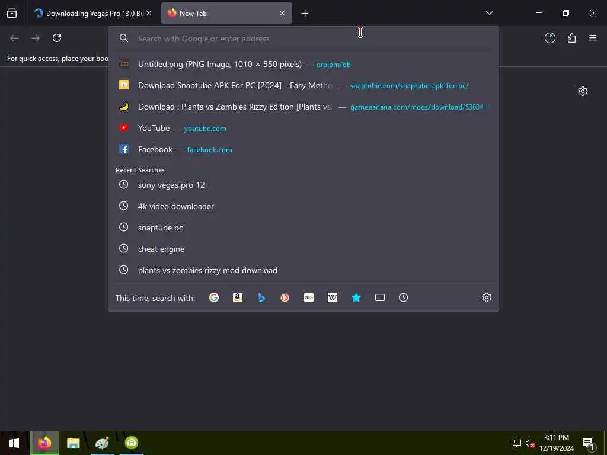Open Download Snaptube APK For PC suggestion
This screenshot has width=607, height=455.
pyautogui.click(x=303, y=85)
